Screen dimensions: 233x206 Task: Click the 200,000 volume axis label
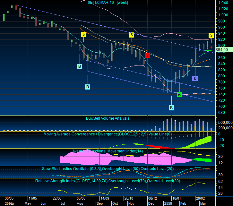pos(225,128)
